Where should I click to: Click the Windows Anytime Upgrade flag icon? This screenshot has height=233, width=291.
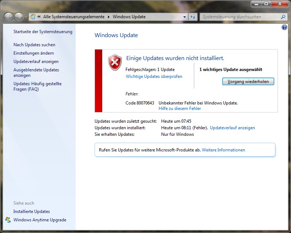8,220
